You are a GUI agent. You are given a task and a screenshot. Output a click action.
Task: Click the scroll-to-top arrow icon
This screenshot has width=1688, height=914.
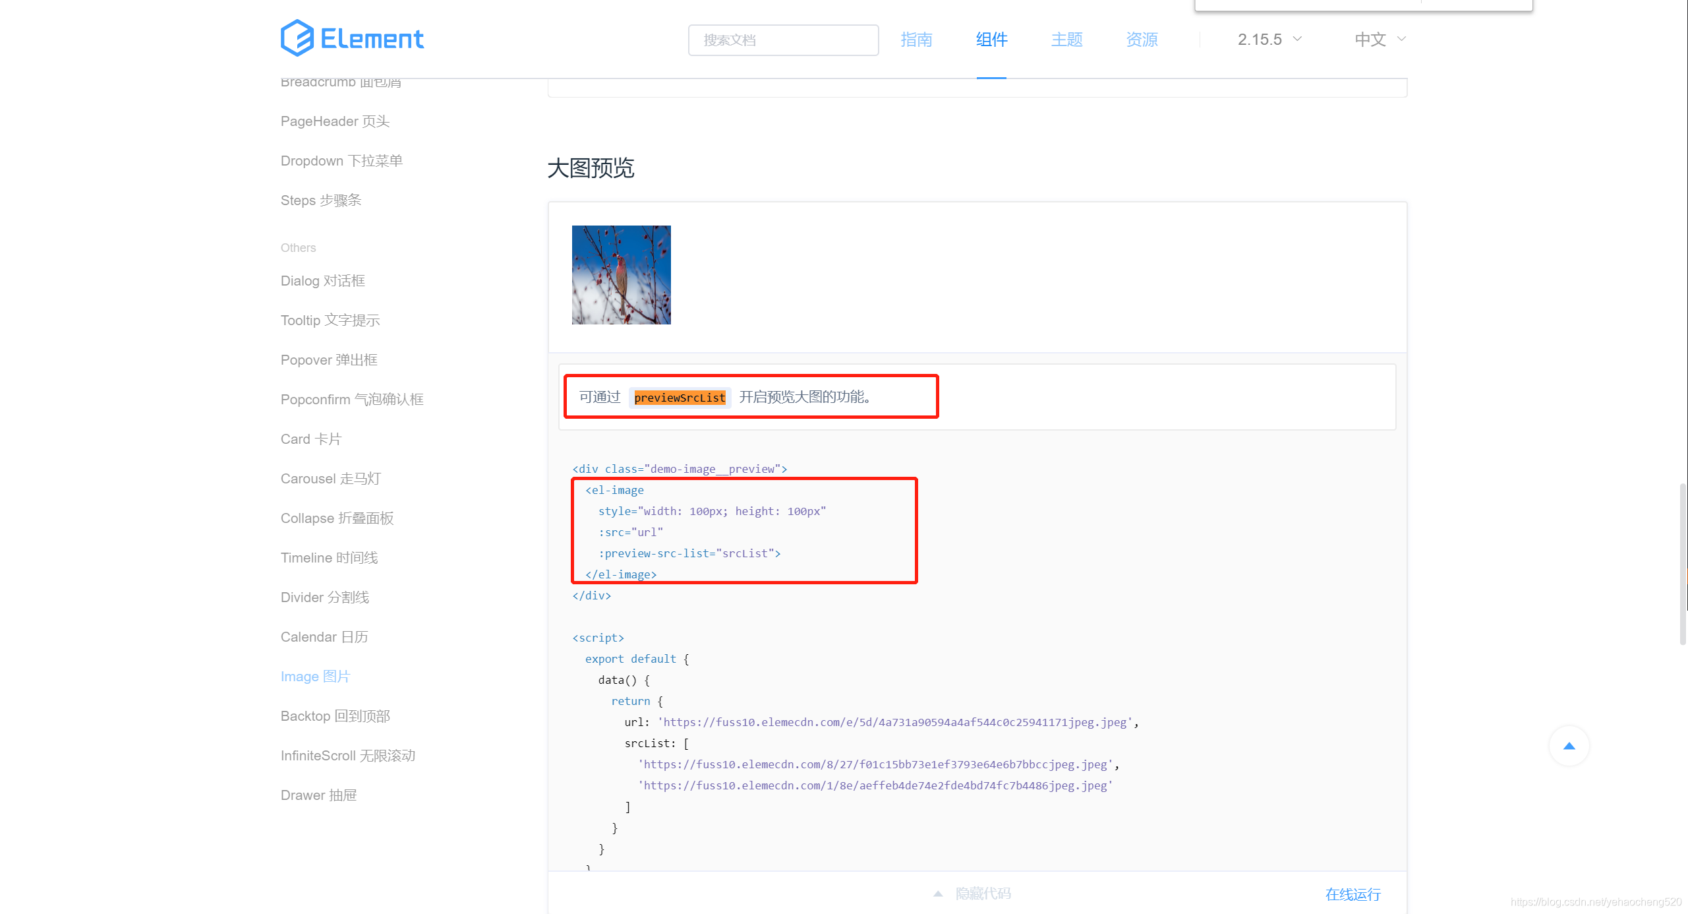pos(1570,746)
